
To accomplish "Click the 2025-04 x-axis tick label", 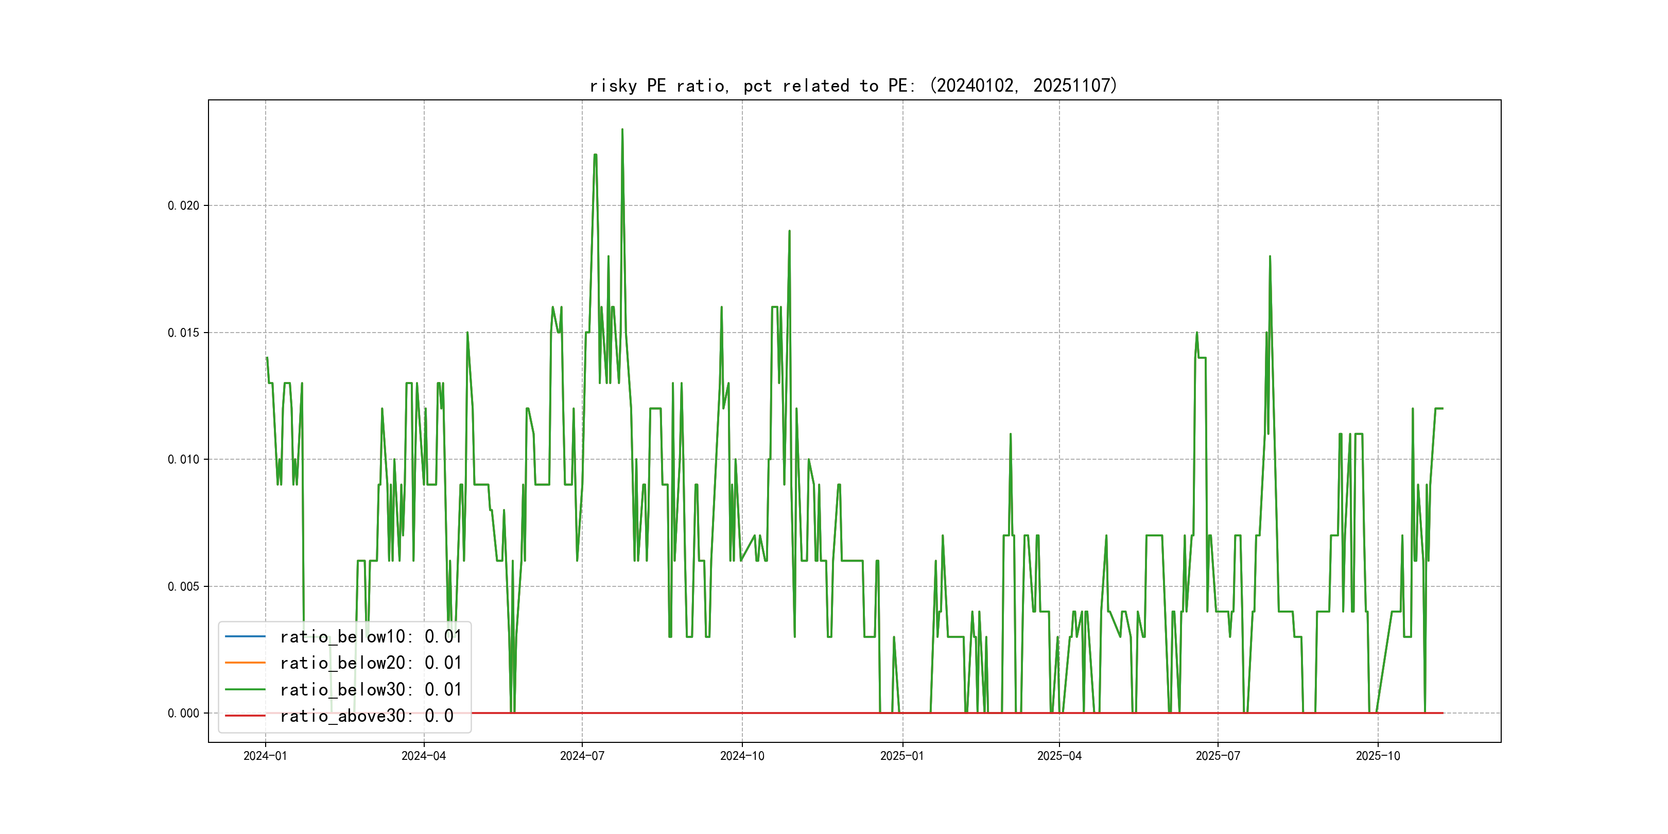I will (x=1059, y=756).
